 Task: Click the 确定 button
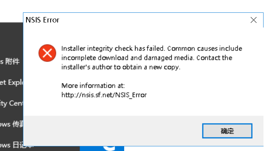click(227, 131)
